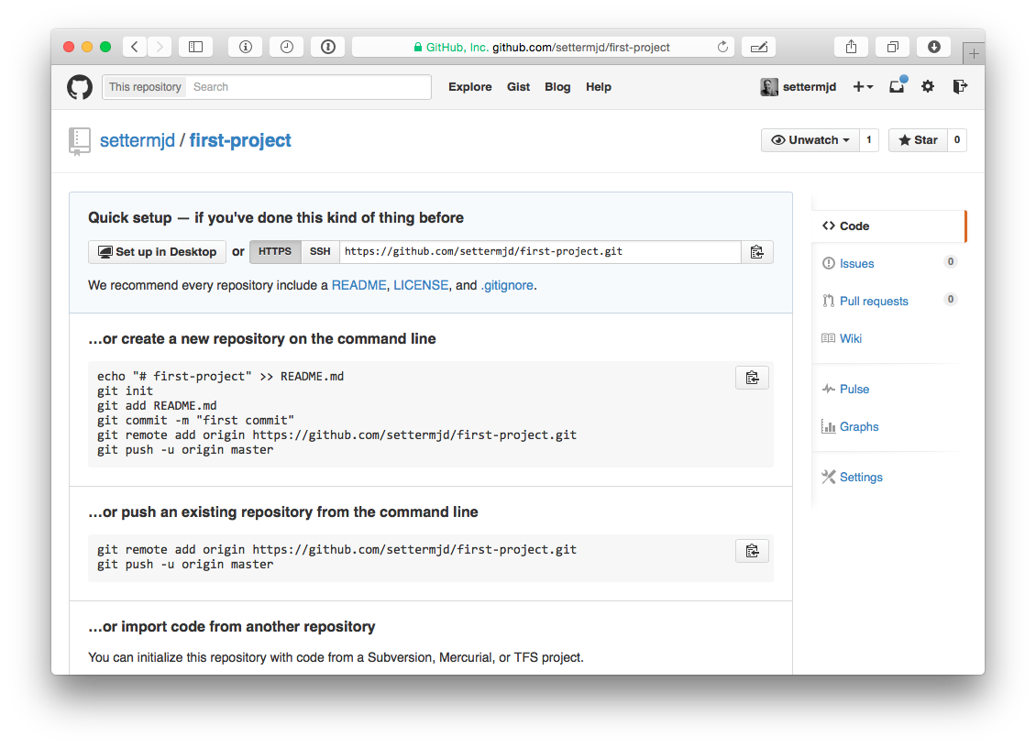The image size is (1036, 748).
Task: Open the Issues panel
Action: point(854,263)
